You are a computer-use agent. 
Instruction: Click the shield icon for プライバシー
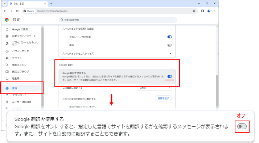[7, 43]
